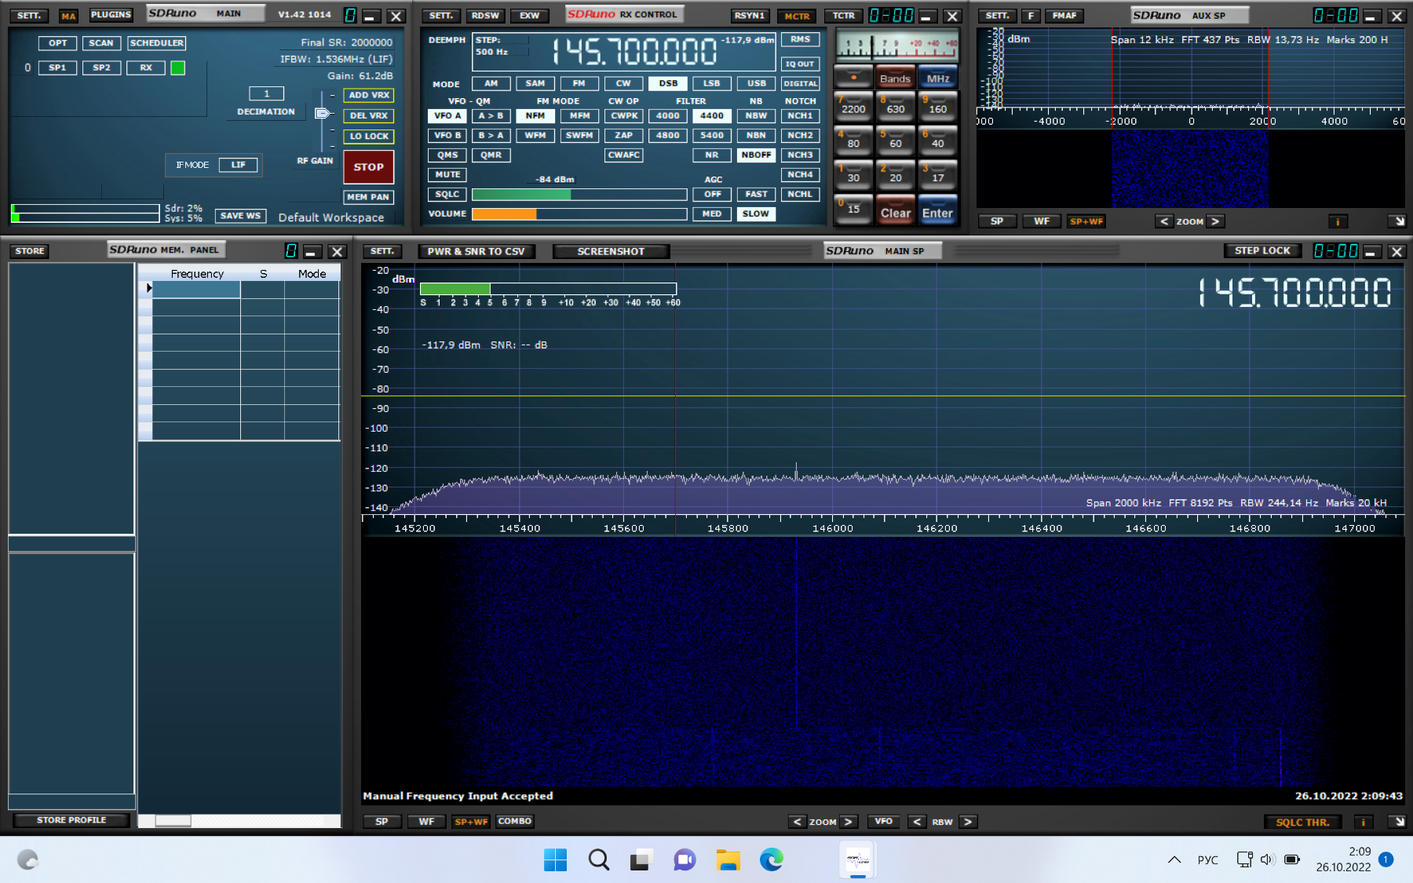
Task: Click the SDRuno taskbar icon
Action: click(858, 860)
